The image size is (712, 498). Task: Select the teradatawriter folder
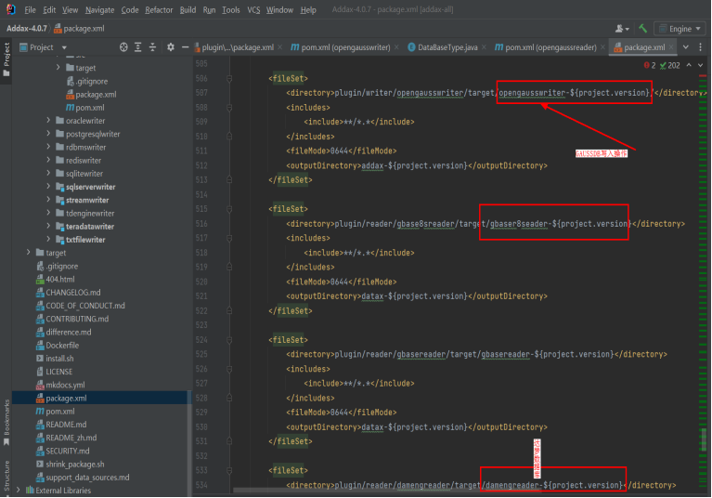tap(89, 227)
